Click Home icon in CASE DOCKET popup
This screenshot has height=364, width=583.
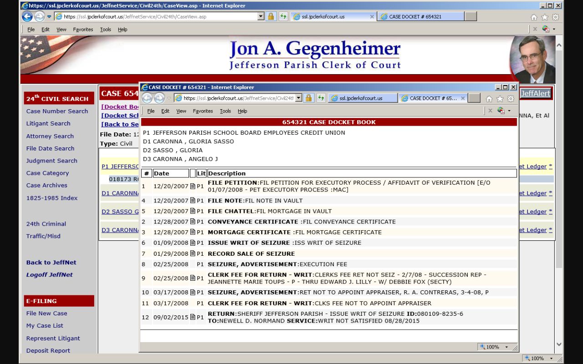[x=489, y=99]
